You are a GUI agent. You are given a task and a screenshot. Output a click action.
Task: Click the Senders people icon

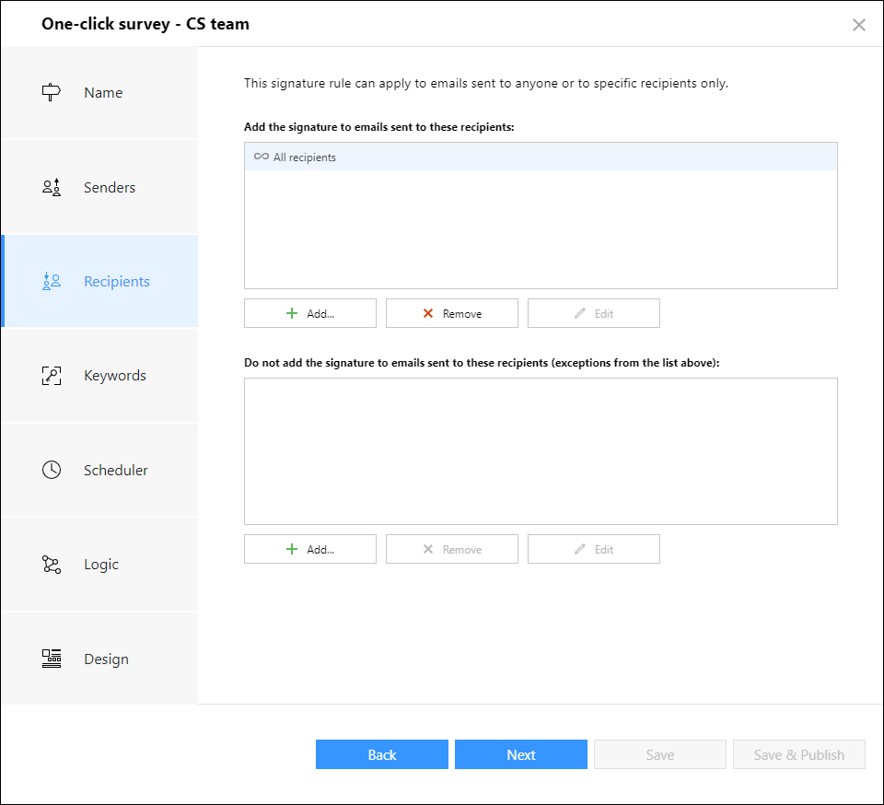pyautogui.click(x=52, y=187)
